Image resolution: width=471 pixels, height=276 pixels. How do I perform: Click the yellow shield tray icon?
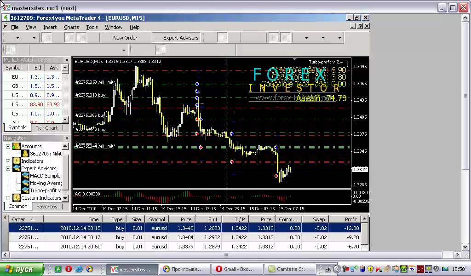[x=370, y=269]
